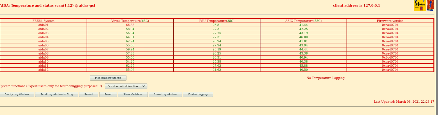Click the No Temperature Logging status text

[325, 78]
